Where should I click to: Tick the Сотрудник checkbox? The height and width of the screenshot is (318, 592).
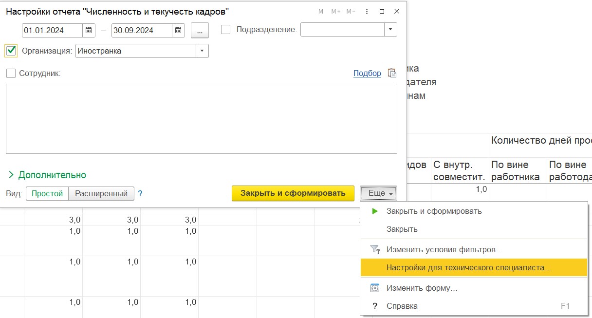tap(11, 73)
